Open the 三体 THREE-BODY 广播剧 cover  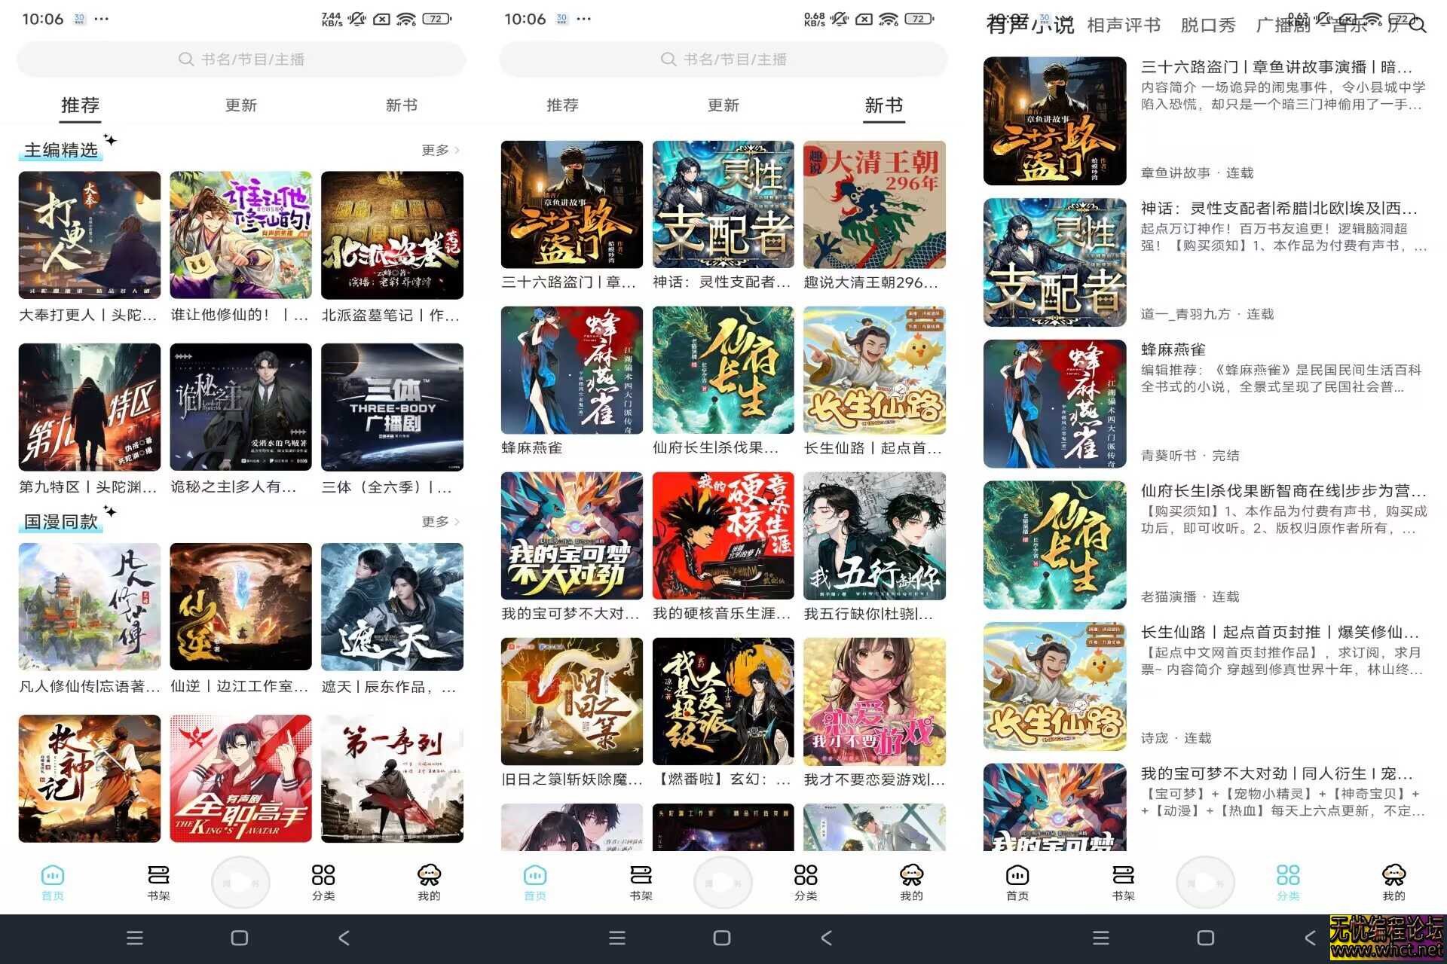392,407
